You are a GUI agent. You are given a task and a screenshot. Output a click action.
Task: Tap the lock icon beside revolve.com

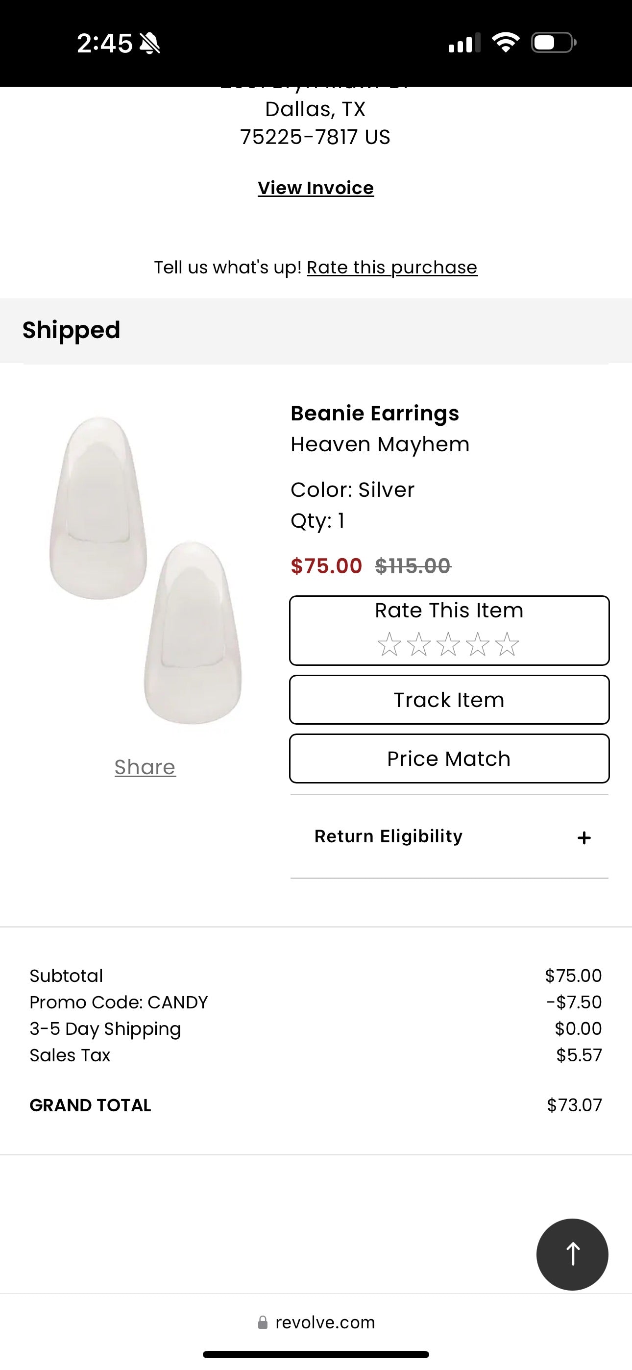point(263,1322)
